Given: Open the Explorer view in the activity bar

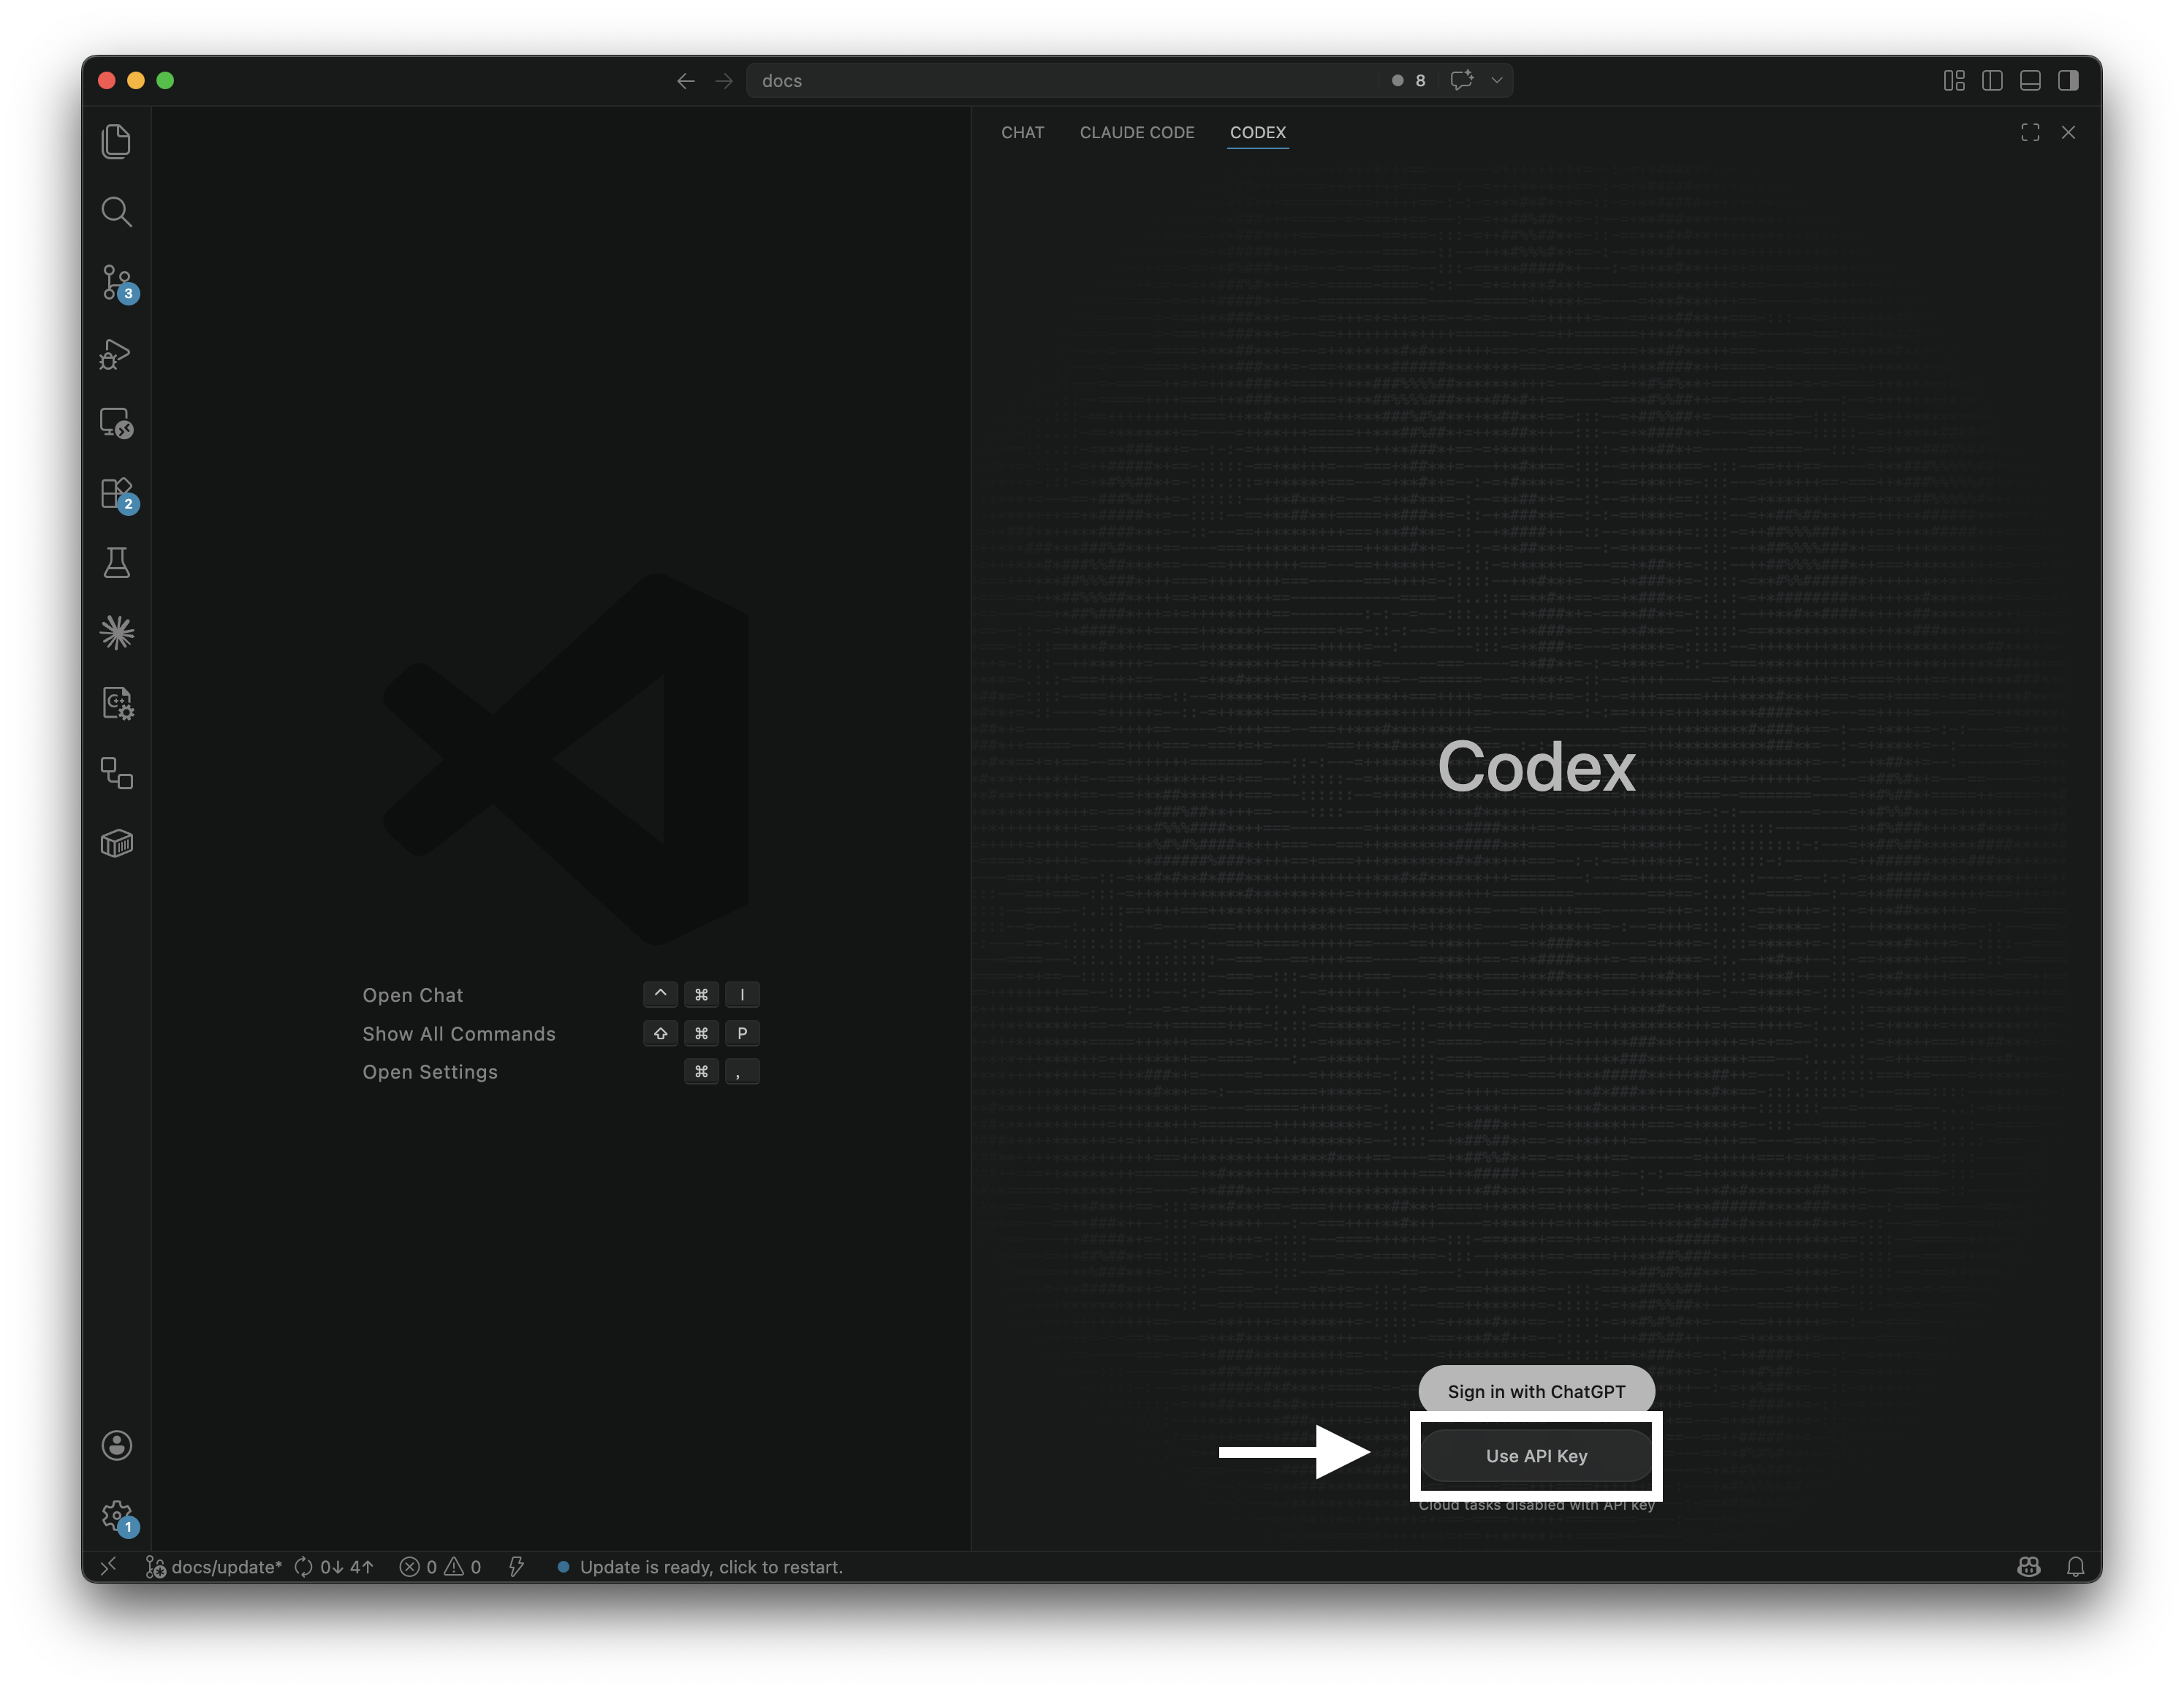Looking at the screenshot, I should point(116,141).
